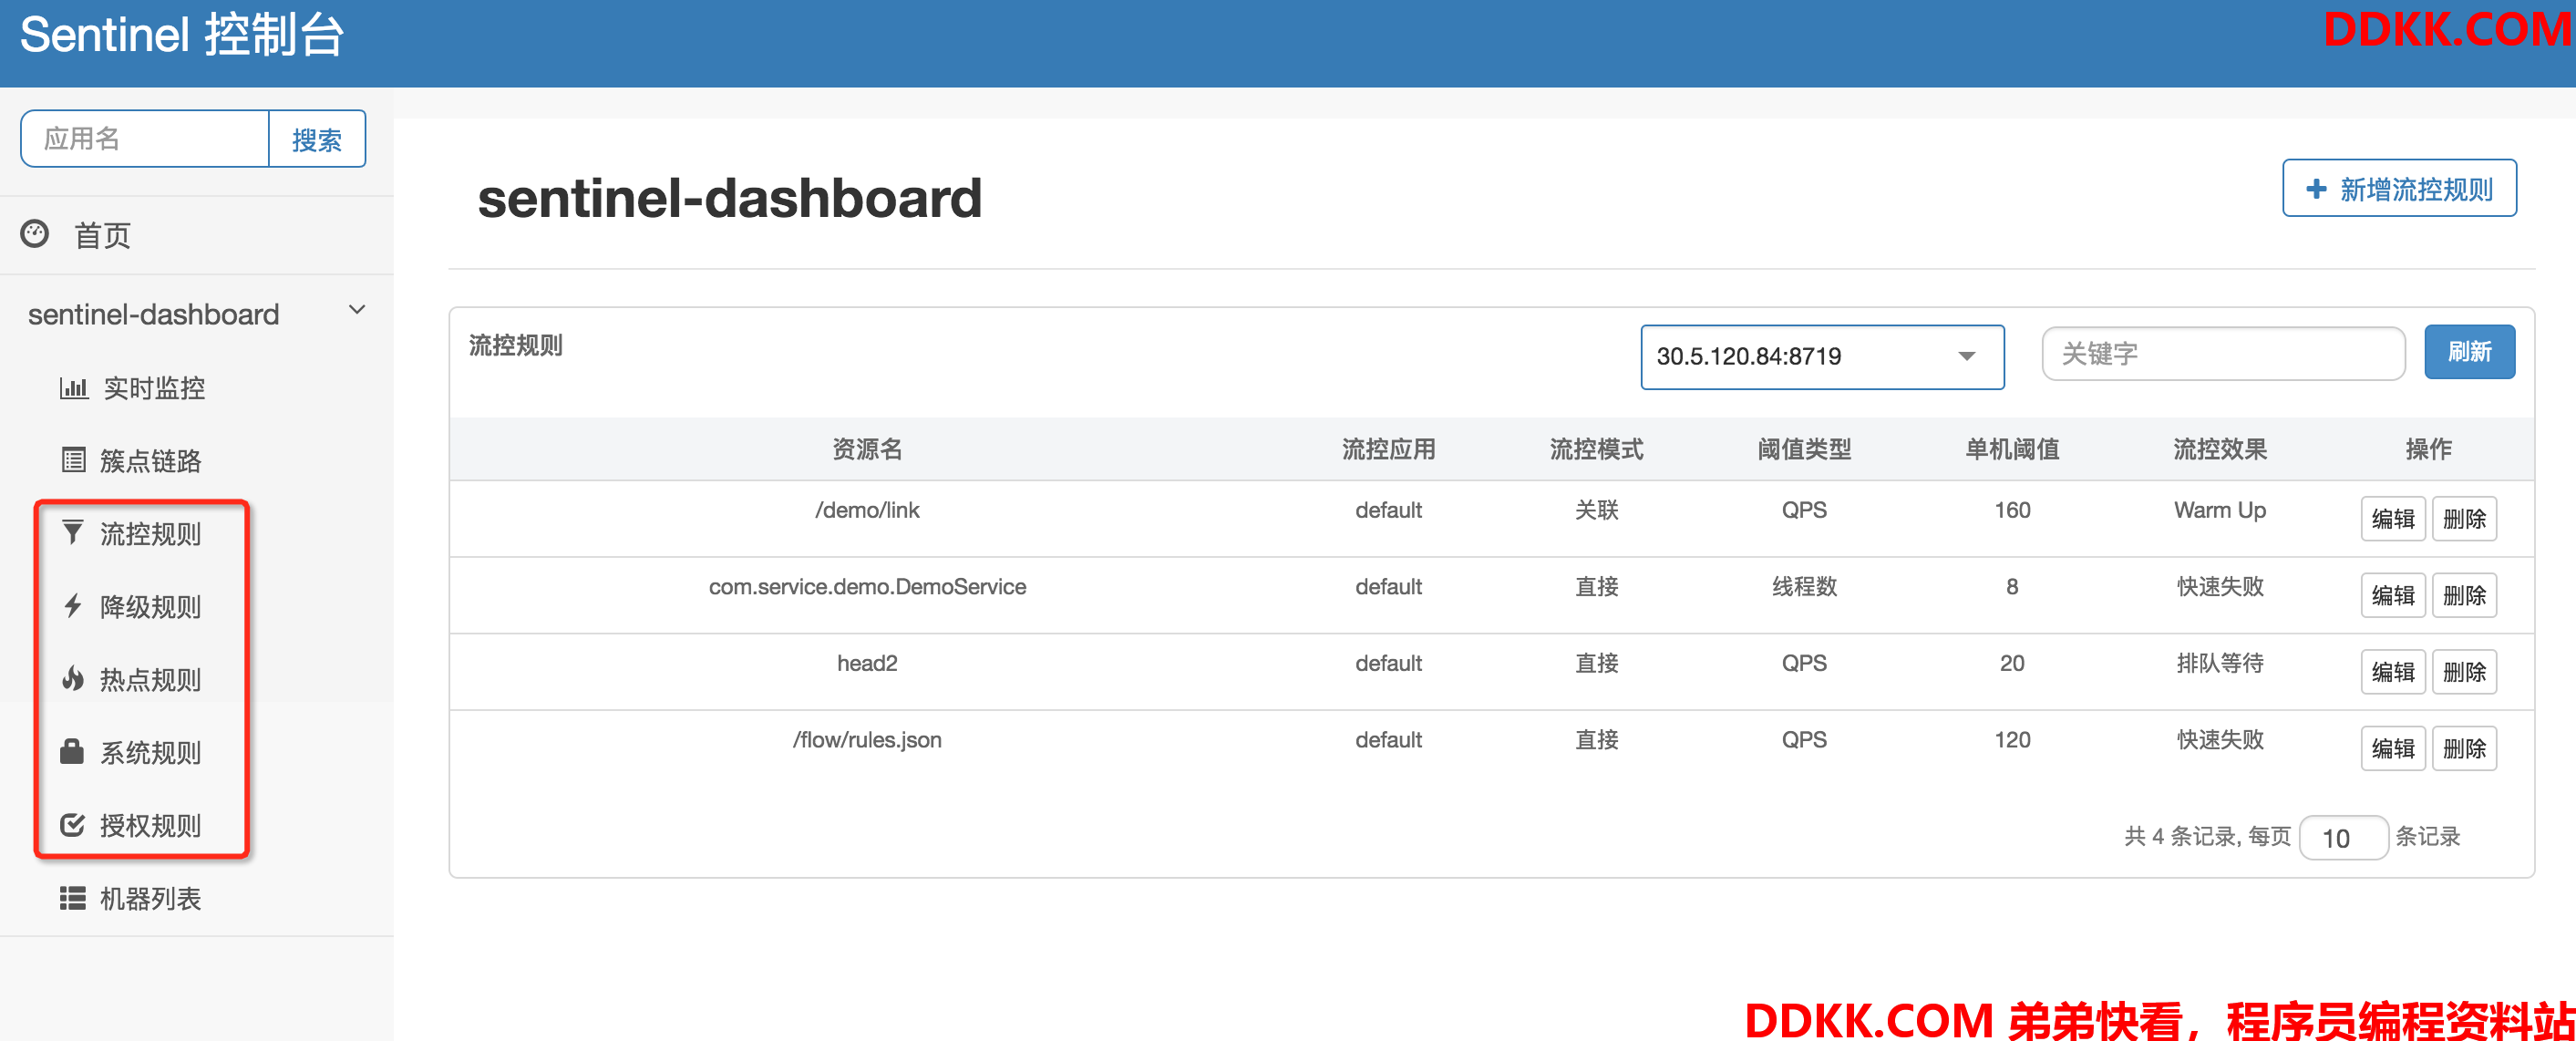The height and width of the screenshot is (1041, 2576).
Task: Delete the /flow/rules.json rule
Action: click(2464, 748)
